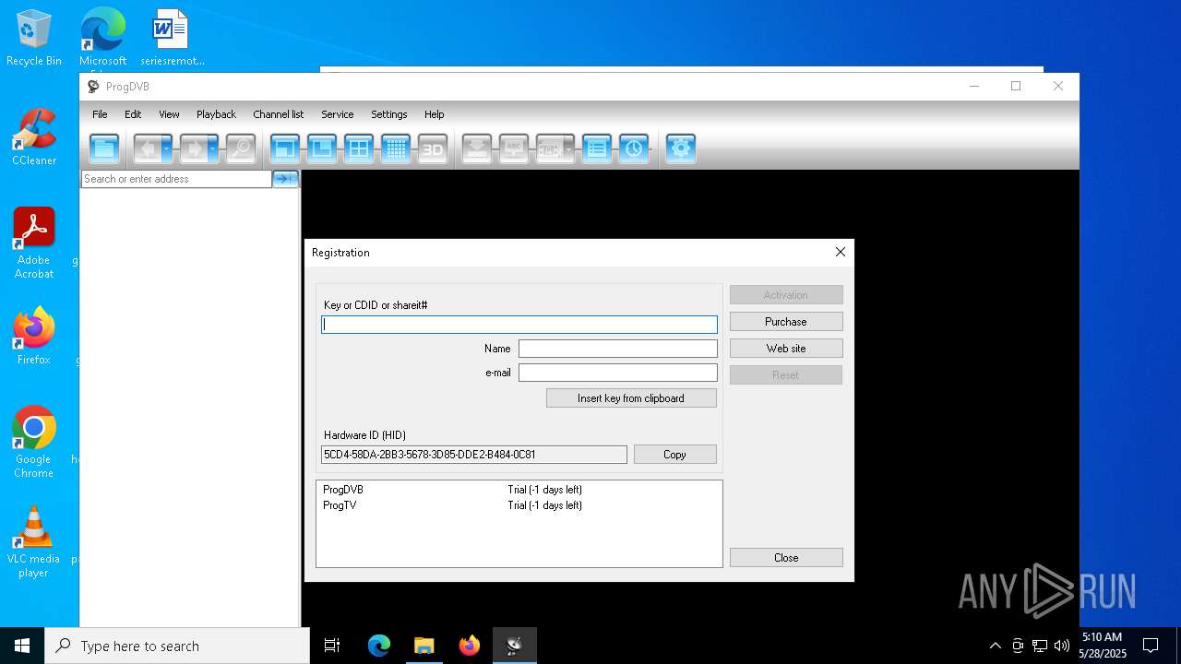The image size is (1181, 664).
Task: Open Microsoft Edge desktop shortcut
Action: coord(102,38)
